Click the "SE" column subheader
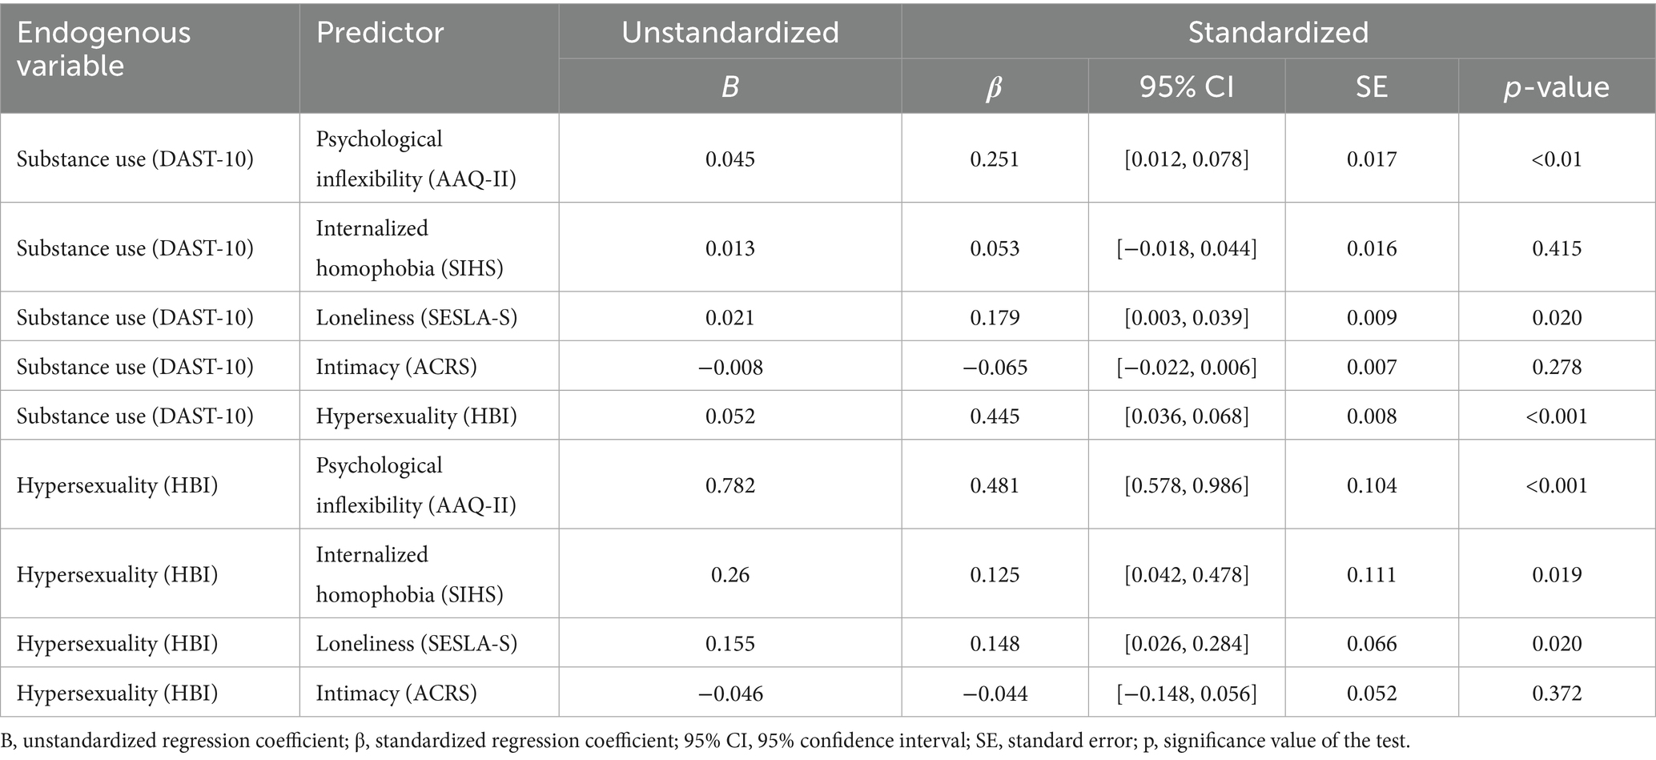The height and width of the screenshot is (760, 1656). tap(1371, 86)
